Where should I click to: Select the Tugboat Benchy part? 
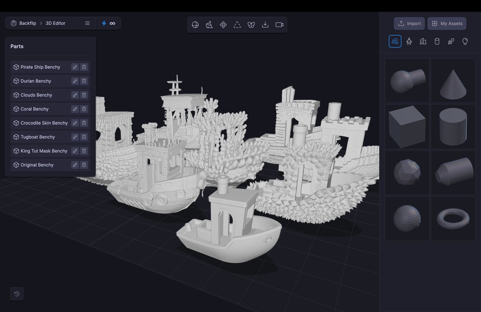51,137
